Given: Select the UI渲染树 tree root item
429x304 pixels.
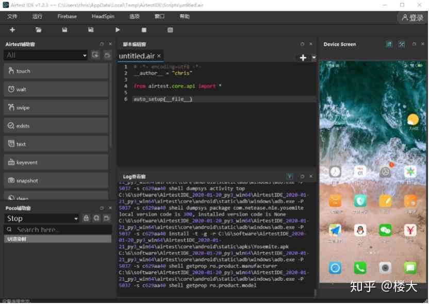Looking at the screenshot, I should [x=58, y=239].
